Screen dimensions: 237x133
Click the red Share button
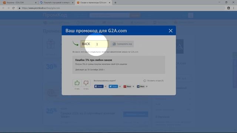pyautogui.click(x=127, y=86)
